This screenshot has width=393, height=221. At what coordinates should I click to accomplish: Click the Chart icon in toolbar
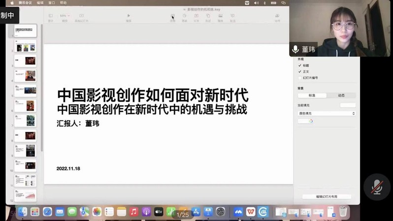pyautogui.click(x=185, y=16)
